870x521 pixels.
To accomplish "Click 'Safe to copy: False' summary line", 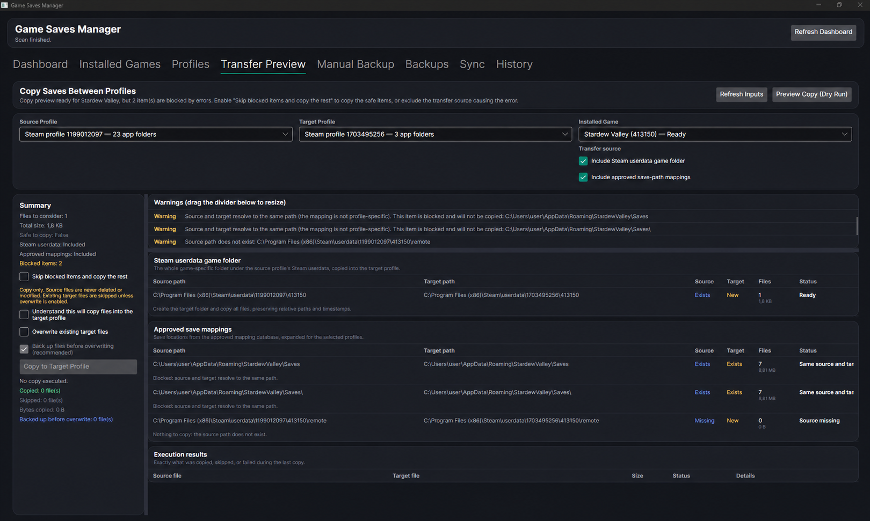I will tap(44, 235).
